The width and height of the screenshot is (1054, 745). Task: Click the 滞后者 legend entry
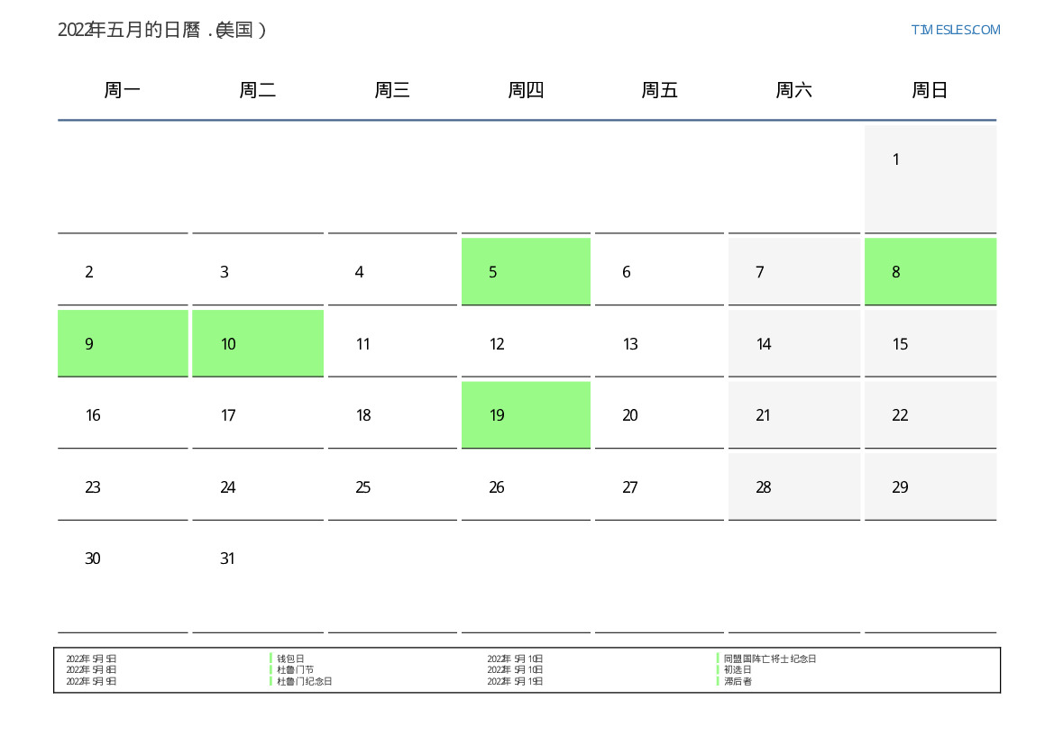[737, 681]
